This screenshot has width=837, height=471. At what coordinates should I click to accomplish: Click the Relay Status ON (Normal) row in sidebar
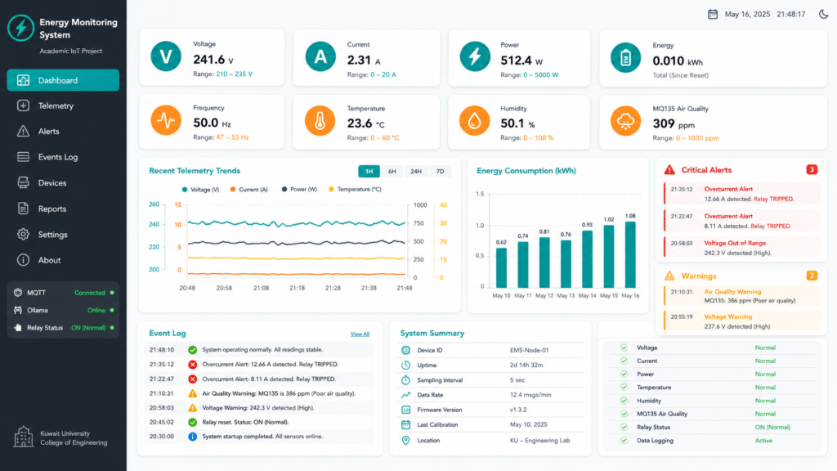point(63,328)
